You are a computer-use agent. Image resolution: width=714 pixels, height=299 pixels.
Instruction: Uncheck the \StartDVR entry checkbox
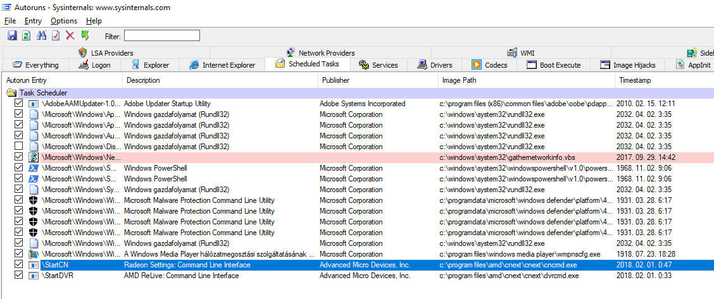18,275
